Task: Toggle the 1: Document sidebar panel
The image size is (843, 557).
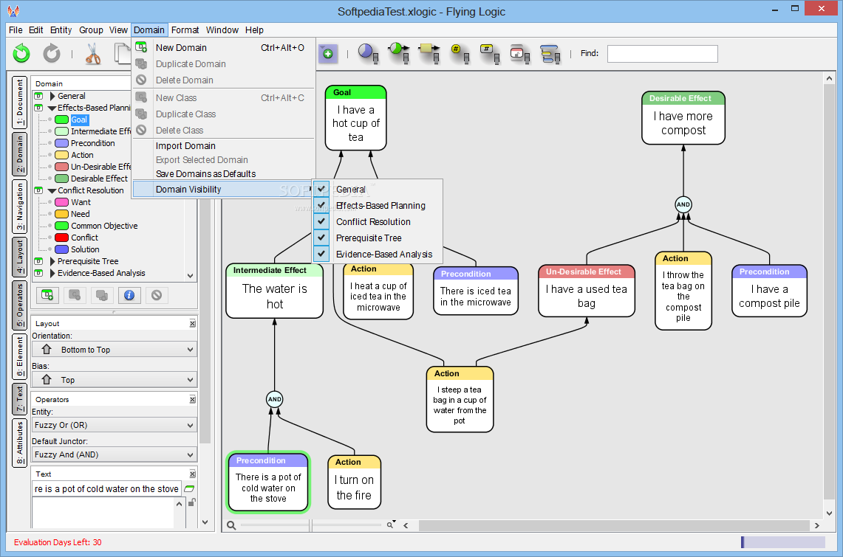Action: [20, 103]
